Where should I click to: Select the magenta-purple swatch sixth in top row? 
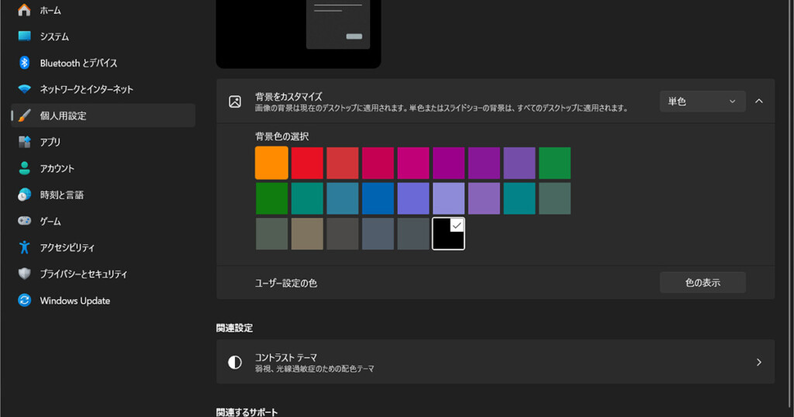point(449,163)
